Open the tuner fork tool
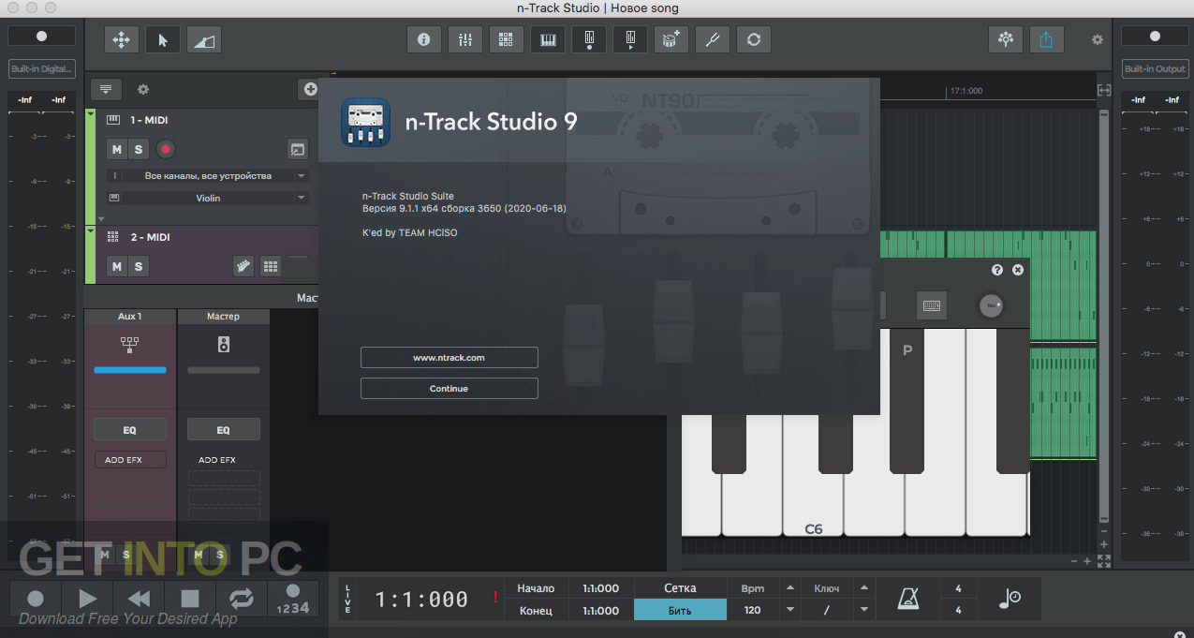The width and height of the screenshot is (1194, 638). (x=712, y=39)
